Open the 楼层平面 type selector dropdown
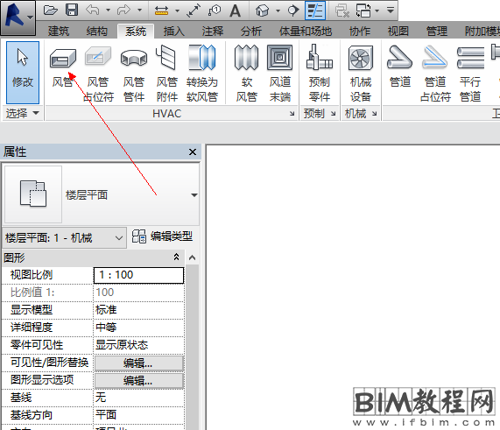Viewport: 500px width, 430px height. pos(194,195)
